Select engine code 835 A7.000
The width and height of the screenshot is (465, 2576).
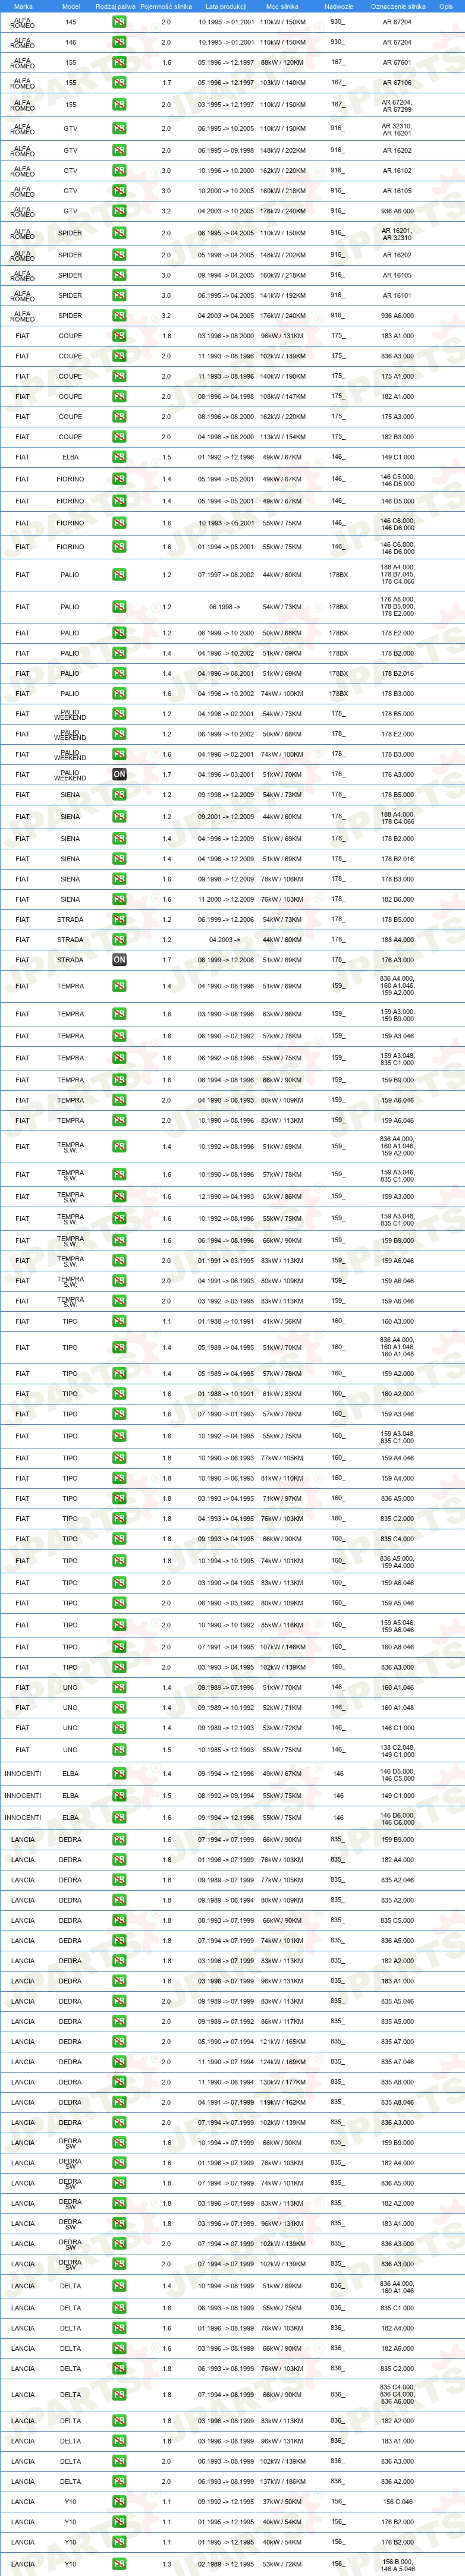pyautogui.click(x=397, y=2041)
